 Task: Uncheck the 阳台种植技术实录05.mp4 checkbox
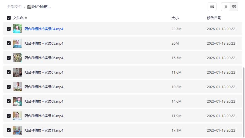coord(9,43)
